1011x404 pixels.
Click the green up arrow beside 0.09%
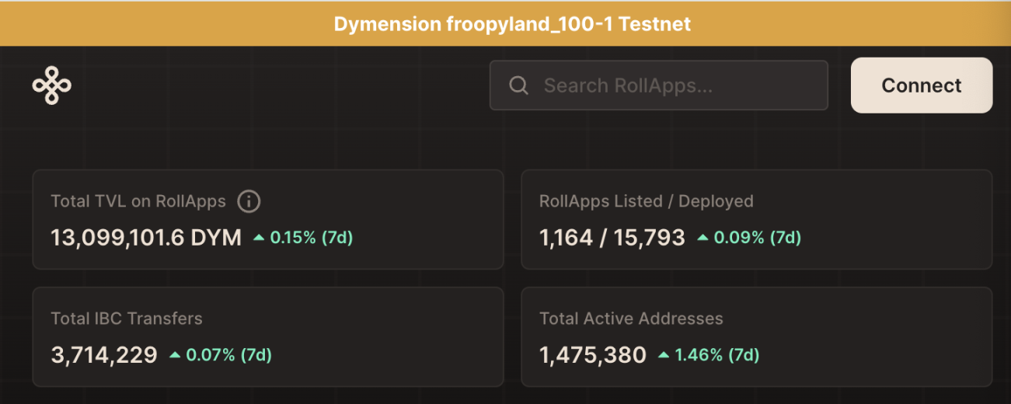point(702,239)
